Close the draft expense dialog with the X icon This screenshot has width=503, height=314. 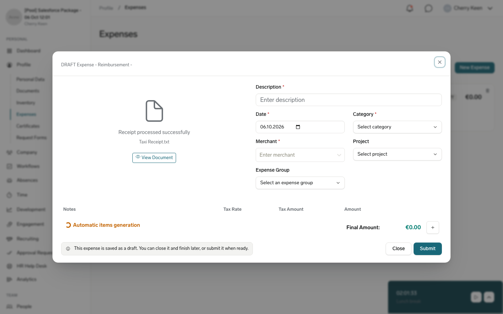tap(439, 62)
